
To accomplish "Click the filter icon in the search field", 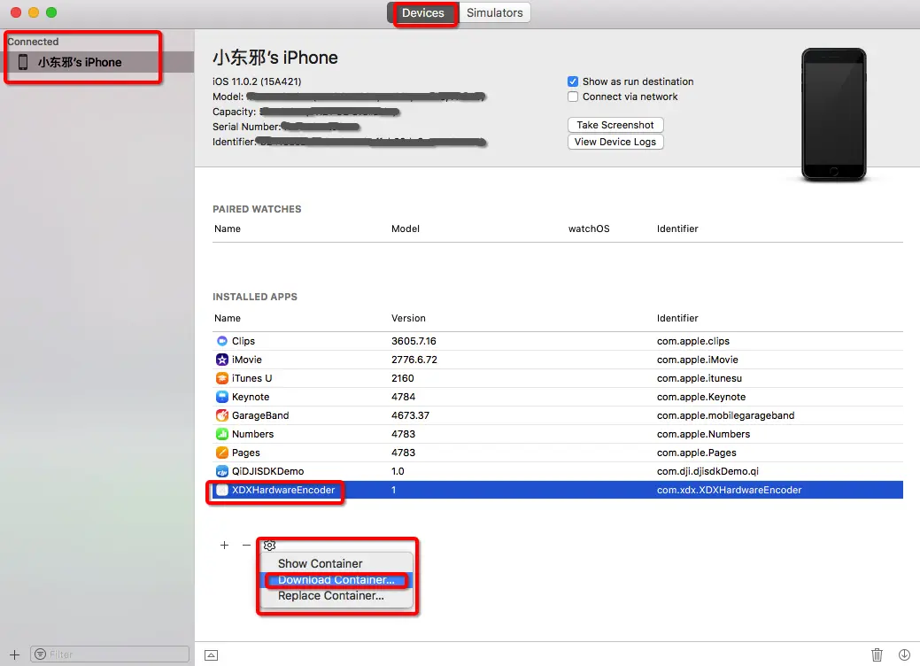I will point(40,654).
